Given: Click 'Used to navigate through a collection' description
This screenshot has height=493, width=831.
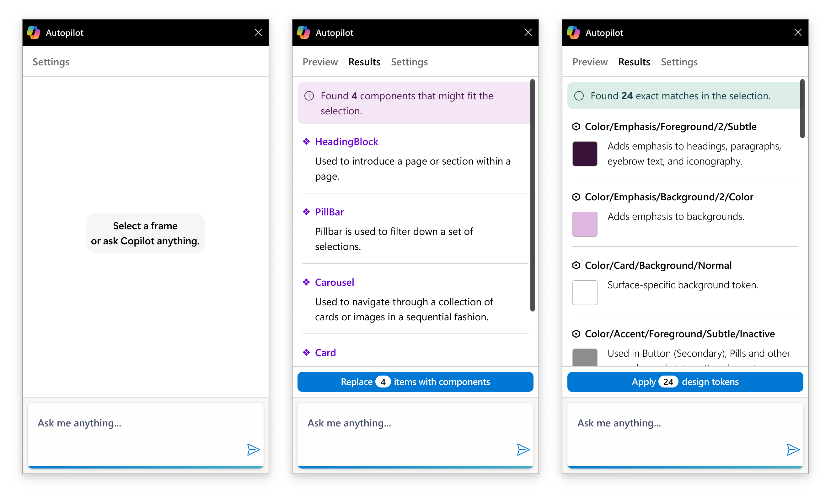Looking at the screenshot, I should [404, 310].
